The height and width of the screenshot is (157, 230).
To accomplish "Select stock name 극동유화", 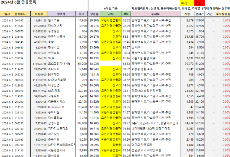I will click(54, 96).
